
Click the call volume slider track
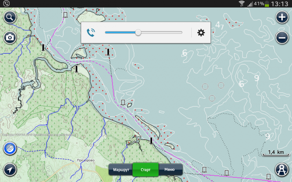[x=161, y=33]
